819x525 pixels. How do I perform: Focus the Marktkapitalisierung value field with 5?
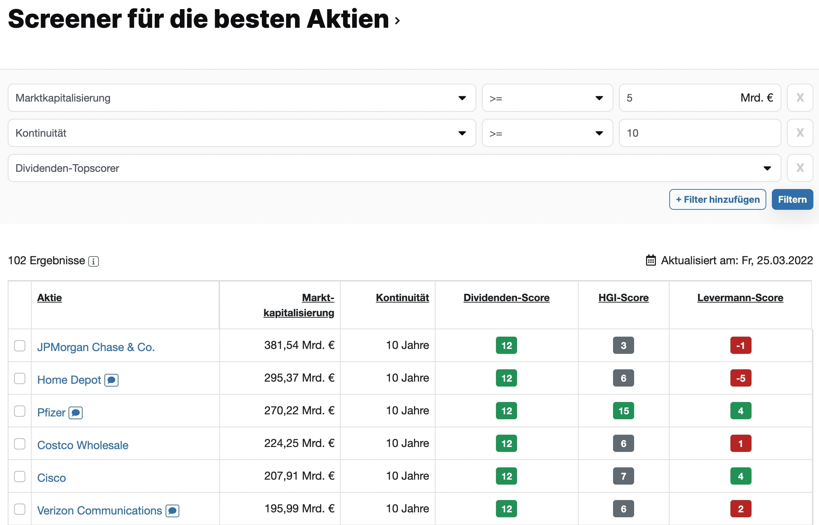[700, 98]
